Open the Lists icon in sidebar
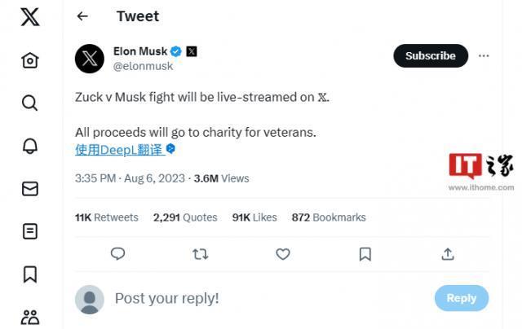The height and width of the screenshot is (329, 522). point(30,231)
